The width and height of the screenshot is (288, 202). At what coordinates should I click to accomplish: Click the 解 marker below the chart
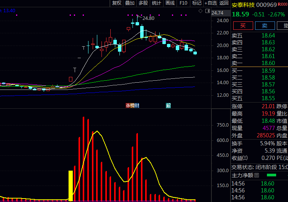point(168,106)
